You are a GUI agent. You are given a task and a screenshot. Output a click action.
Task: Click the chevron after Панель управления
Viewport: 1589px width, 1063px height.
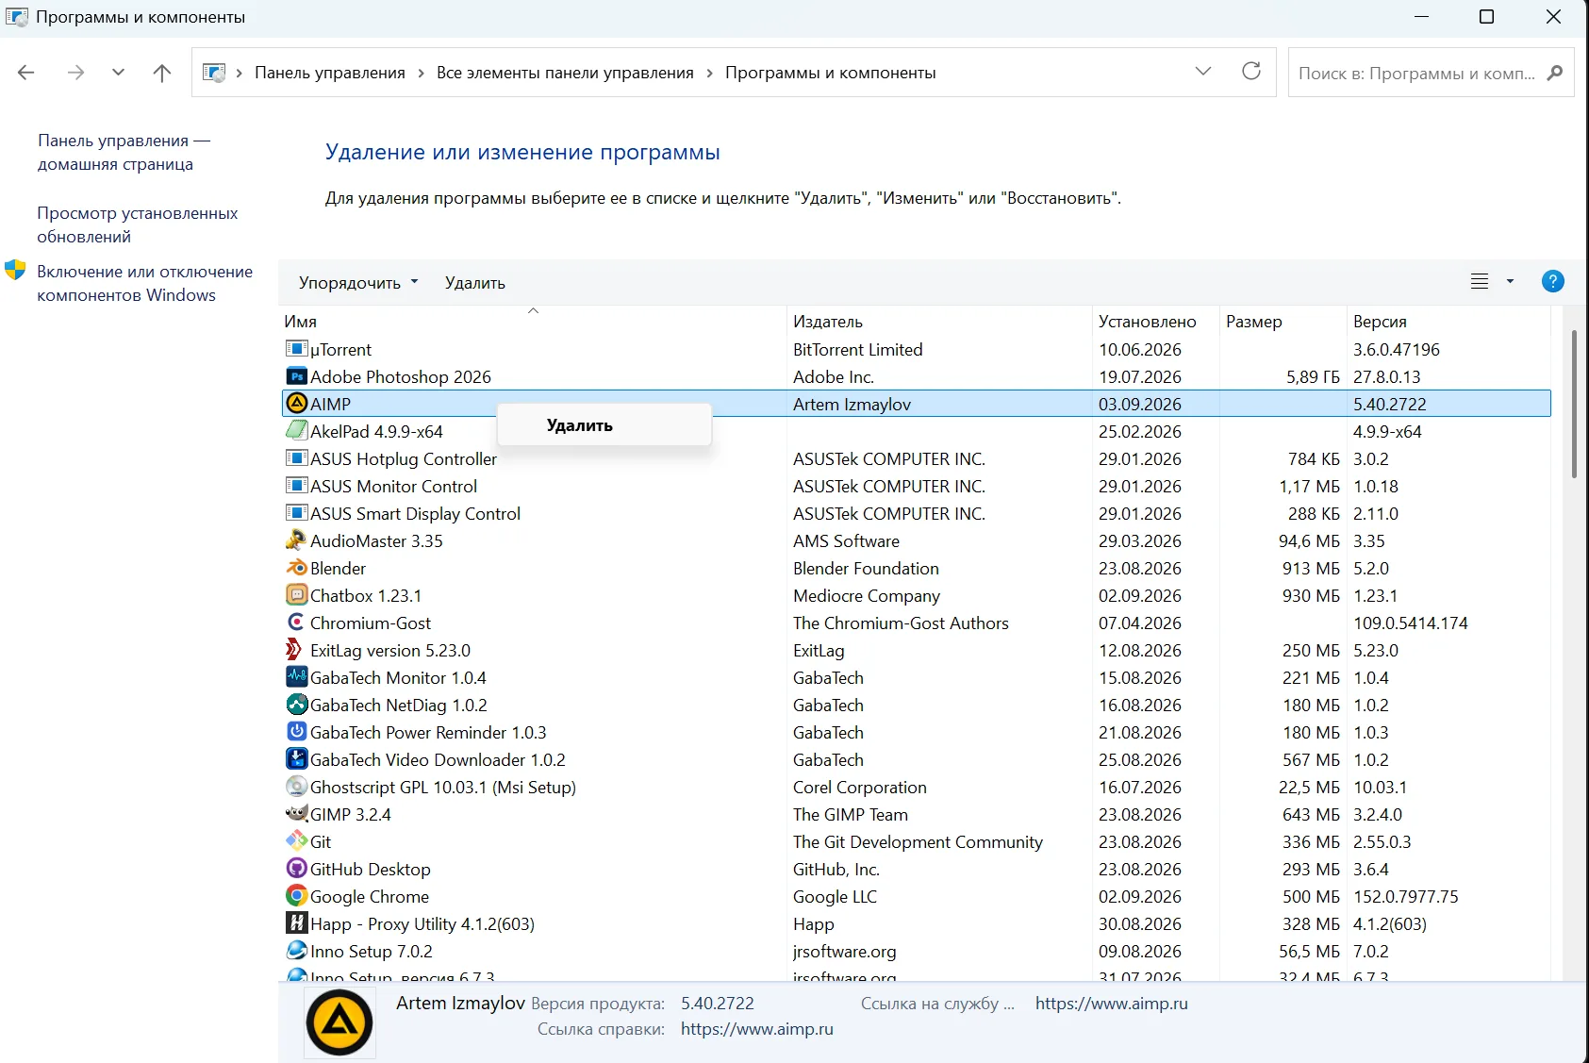[421, 73]
